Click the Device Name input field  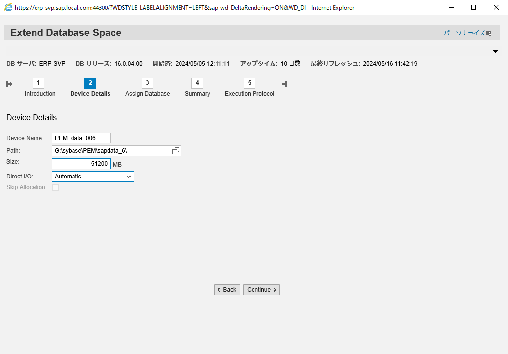point(81,138)
